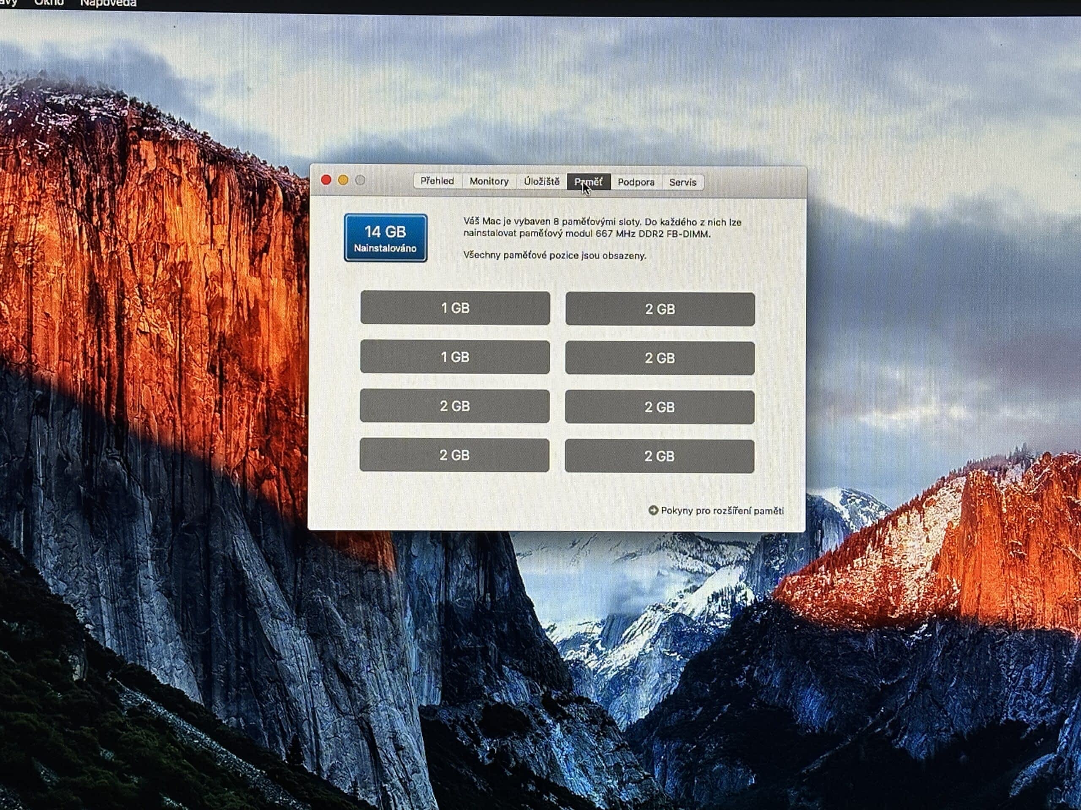Image resolution: width=1081 pixels, height=810 pixels.
Task: Go to the Podpora tab
Action: click(x=636, y=182)
